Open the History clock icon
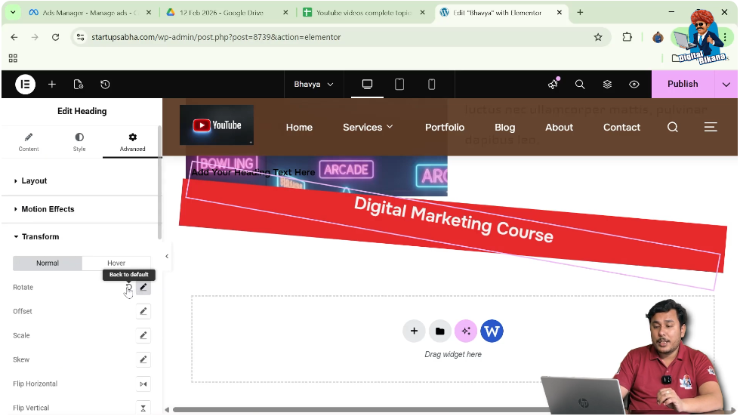Screen dimensions: 740x416 (105, 85)
